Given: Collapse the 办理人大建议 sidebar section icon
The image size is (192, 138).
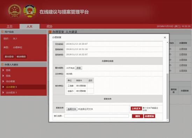Looking at the screenshot, I should click(2, 65).
